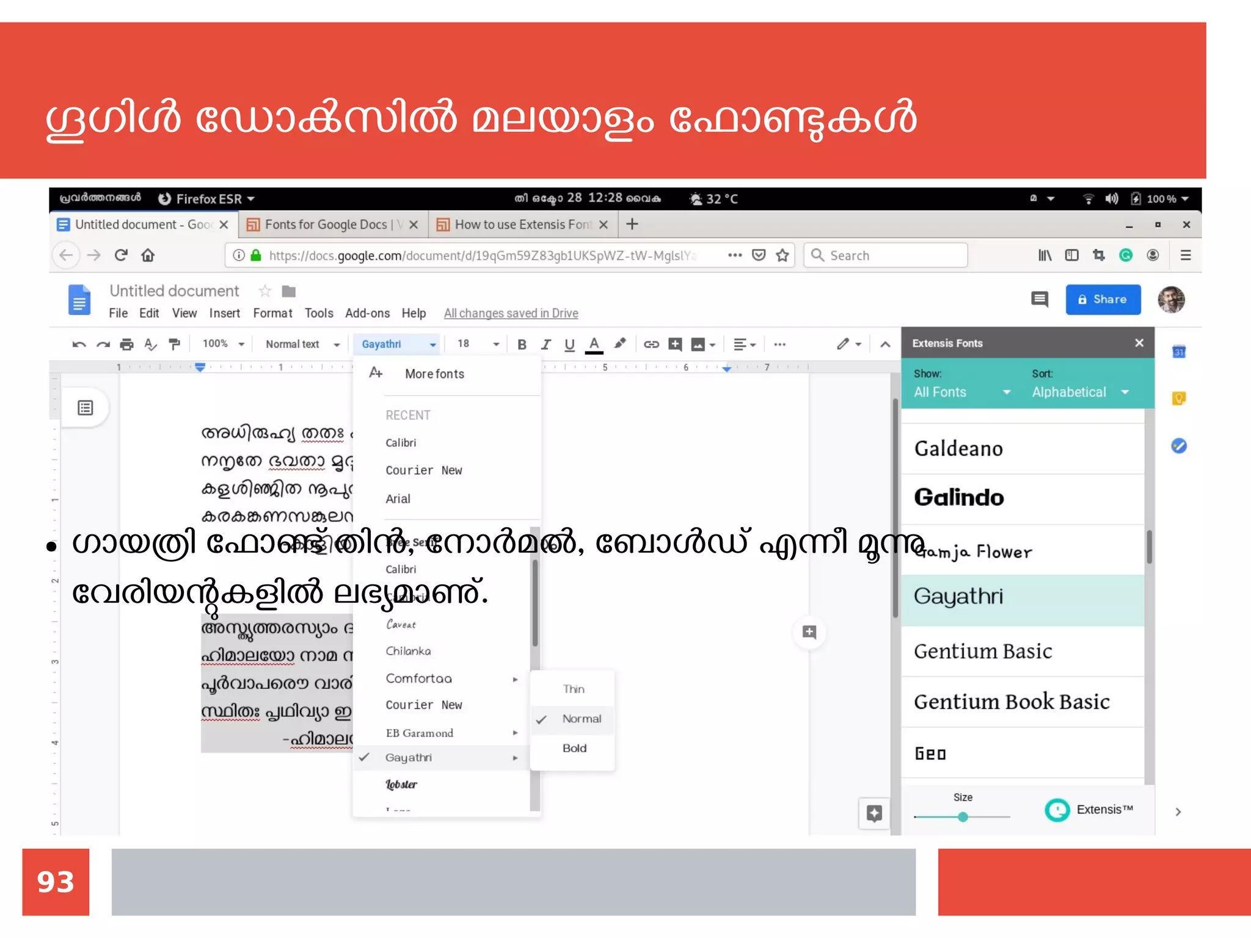1251x938 pixels.
Task: Select Arial from recent fonts
Action: tap(398, 499)
